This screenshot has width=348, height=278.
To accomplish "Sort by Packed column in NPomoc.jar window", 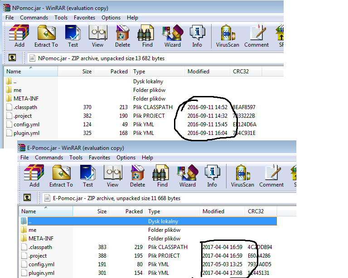I will pos(112,72).
